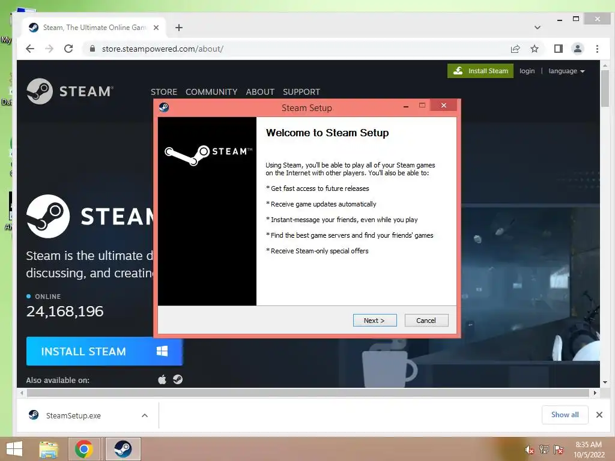Click "Receive Steam-only special offers" text

(320, 251)
